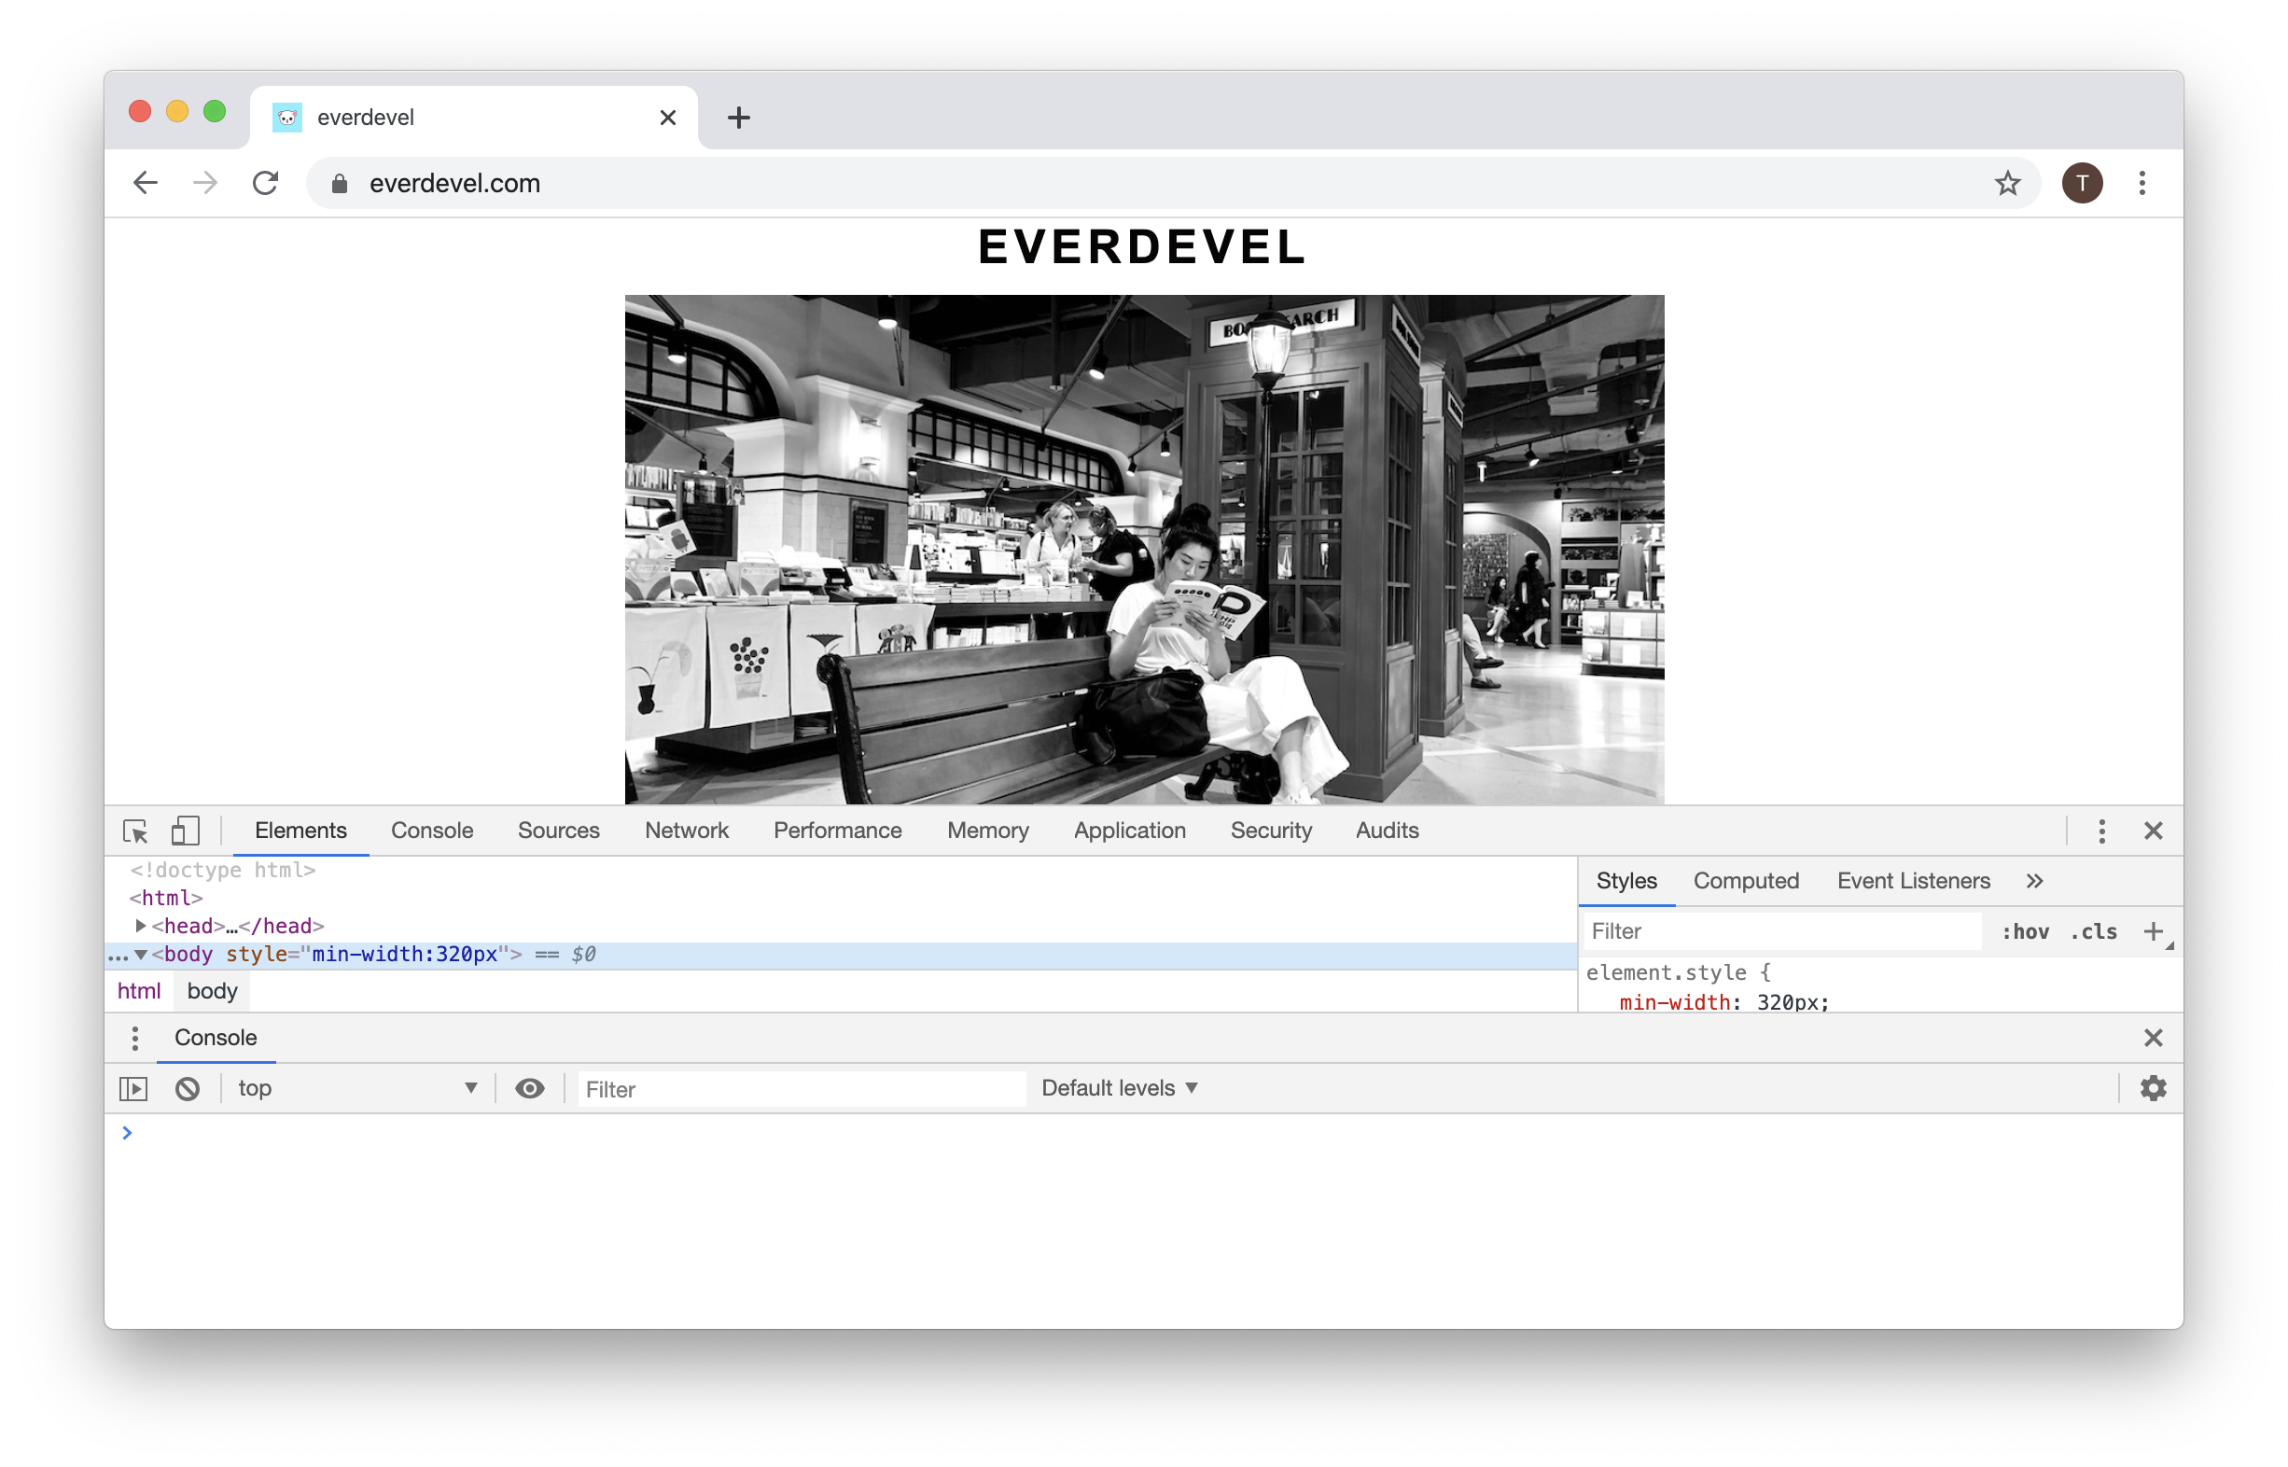
Task: Select the html breadcrumb
Action: (x=139, y=992)
